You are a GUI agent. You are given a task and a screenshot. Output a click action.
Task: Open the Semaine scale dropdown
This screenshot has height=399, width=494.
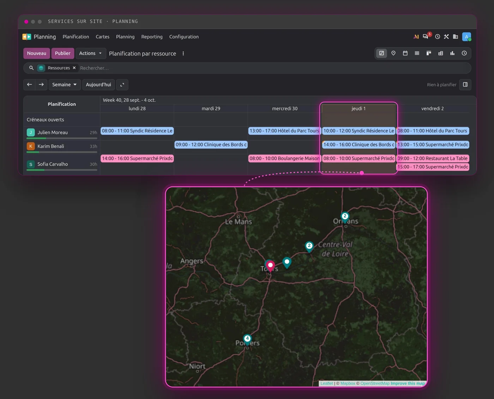click(65, 85)
